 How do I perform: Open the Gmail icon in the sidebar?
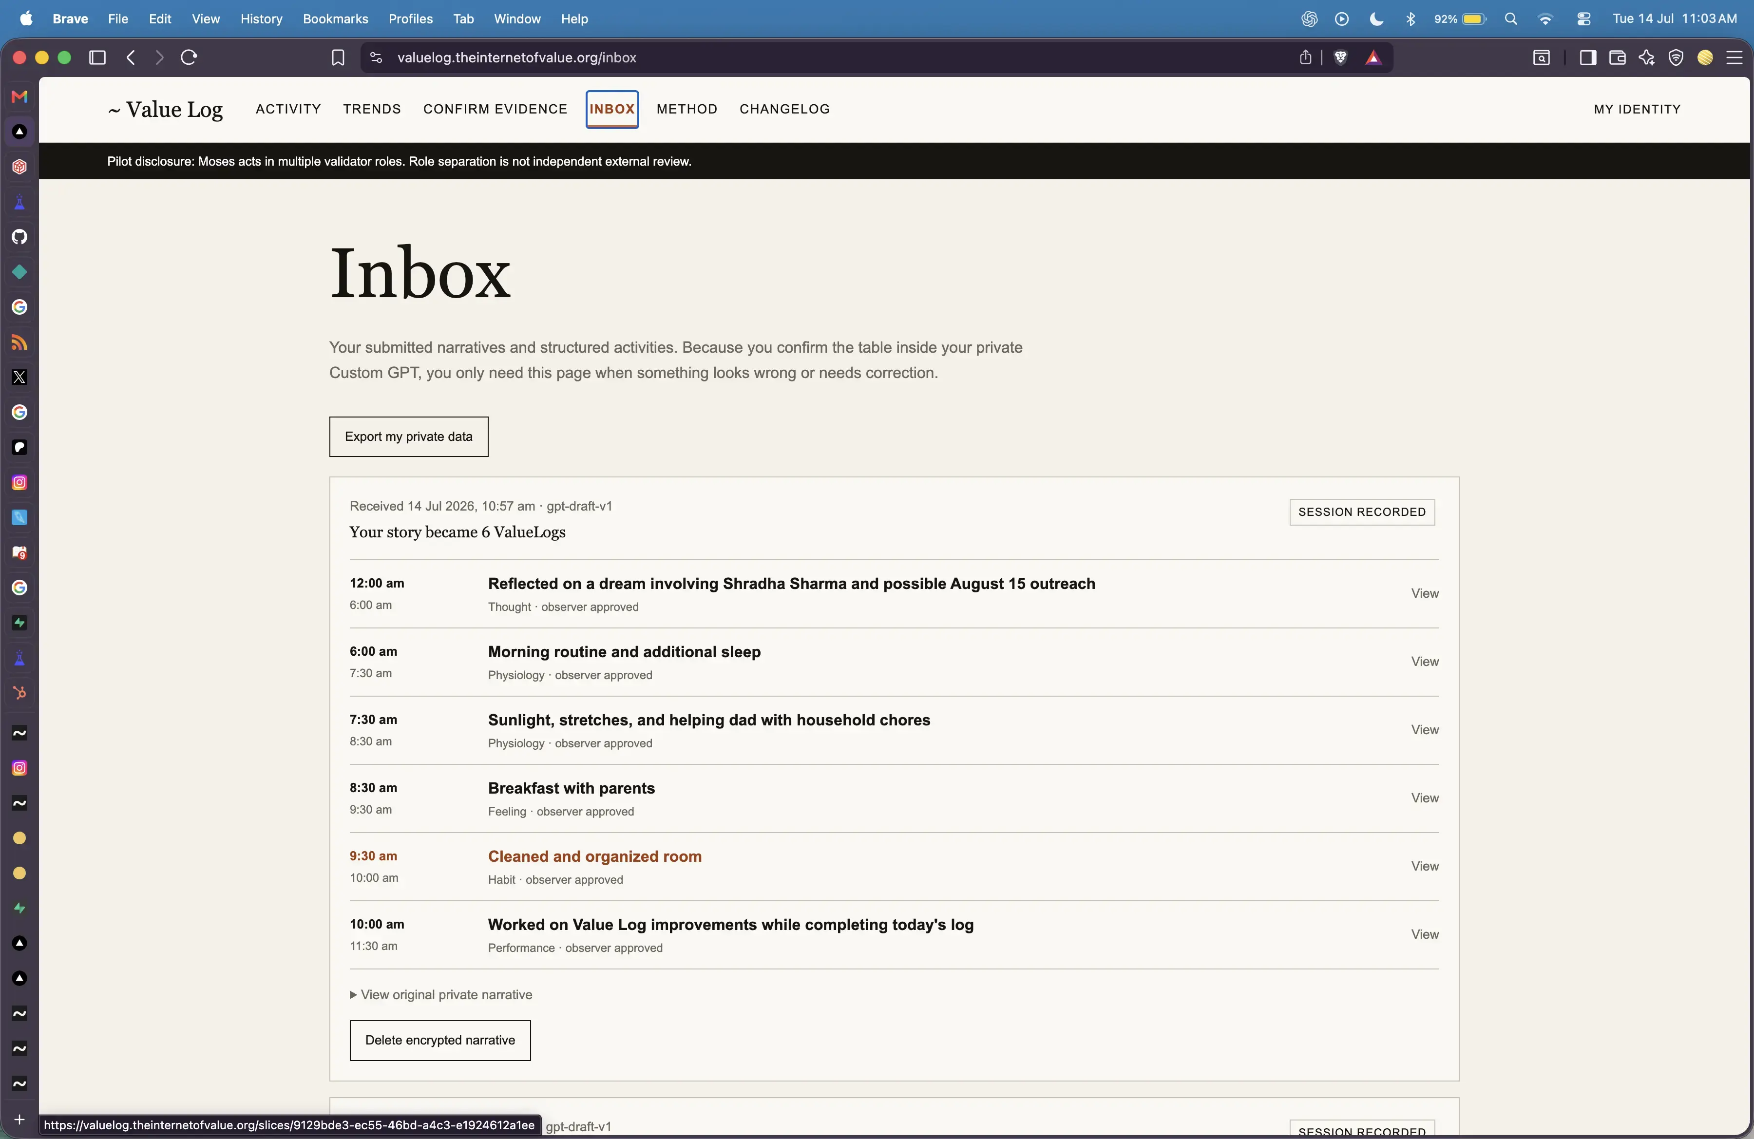pyautogui.click(x=20, y=96)
